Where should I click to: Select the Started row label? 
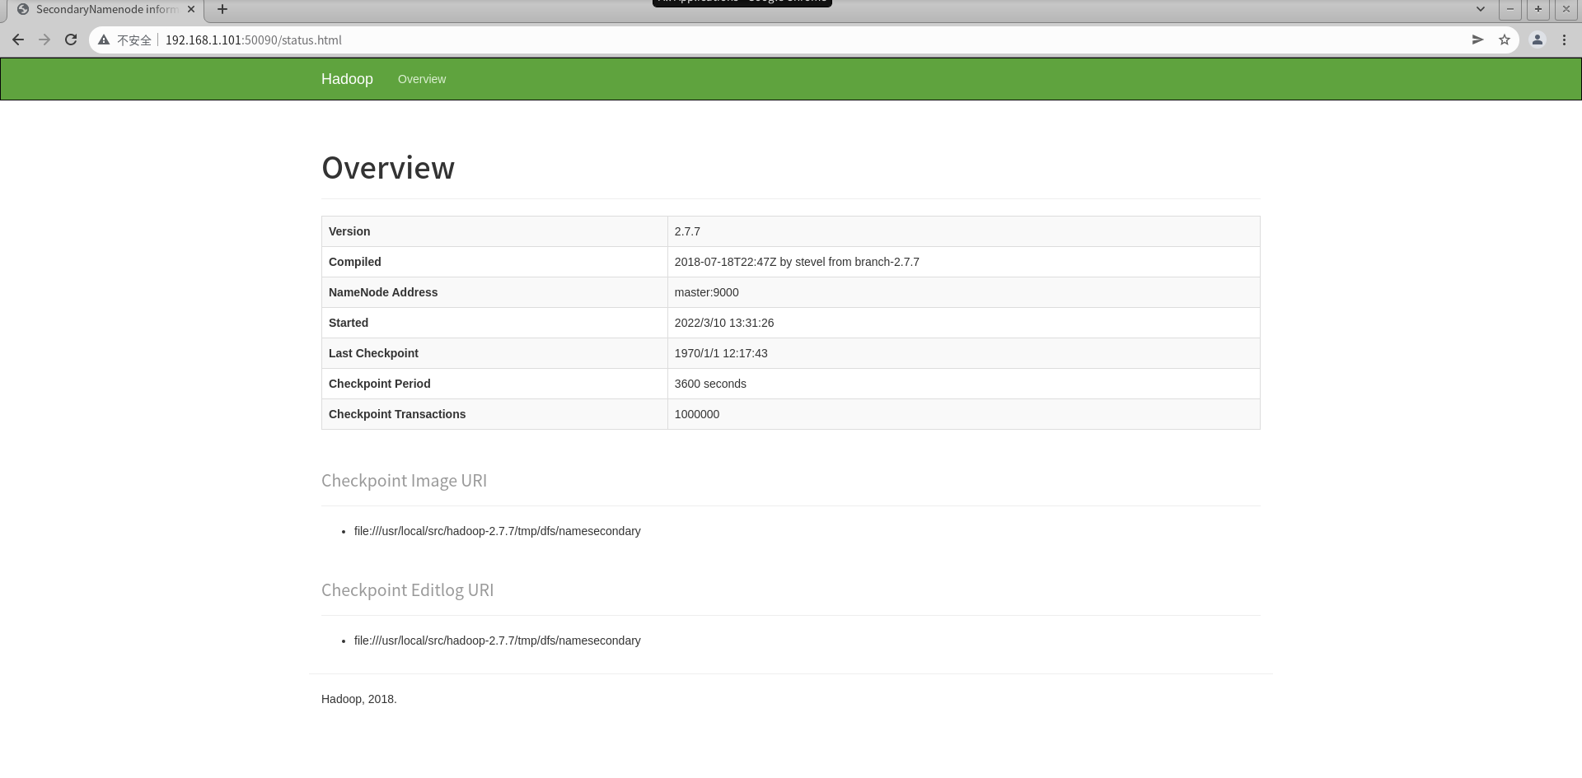tap(349, 323)
